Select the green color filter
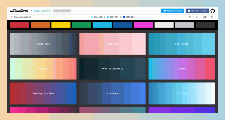This screenshot has width=225, height=120. [x=82, y=25]
